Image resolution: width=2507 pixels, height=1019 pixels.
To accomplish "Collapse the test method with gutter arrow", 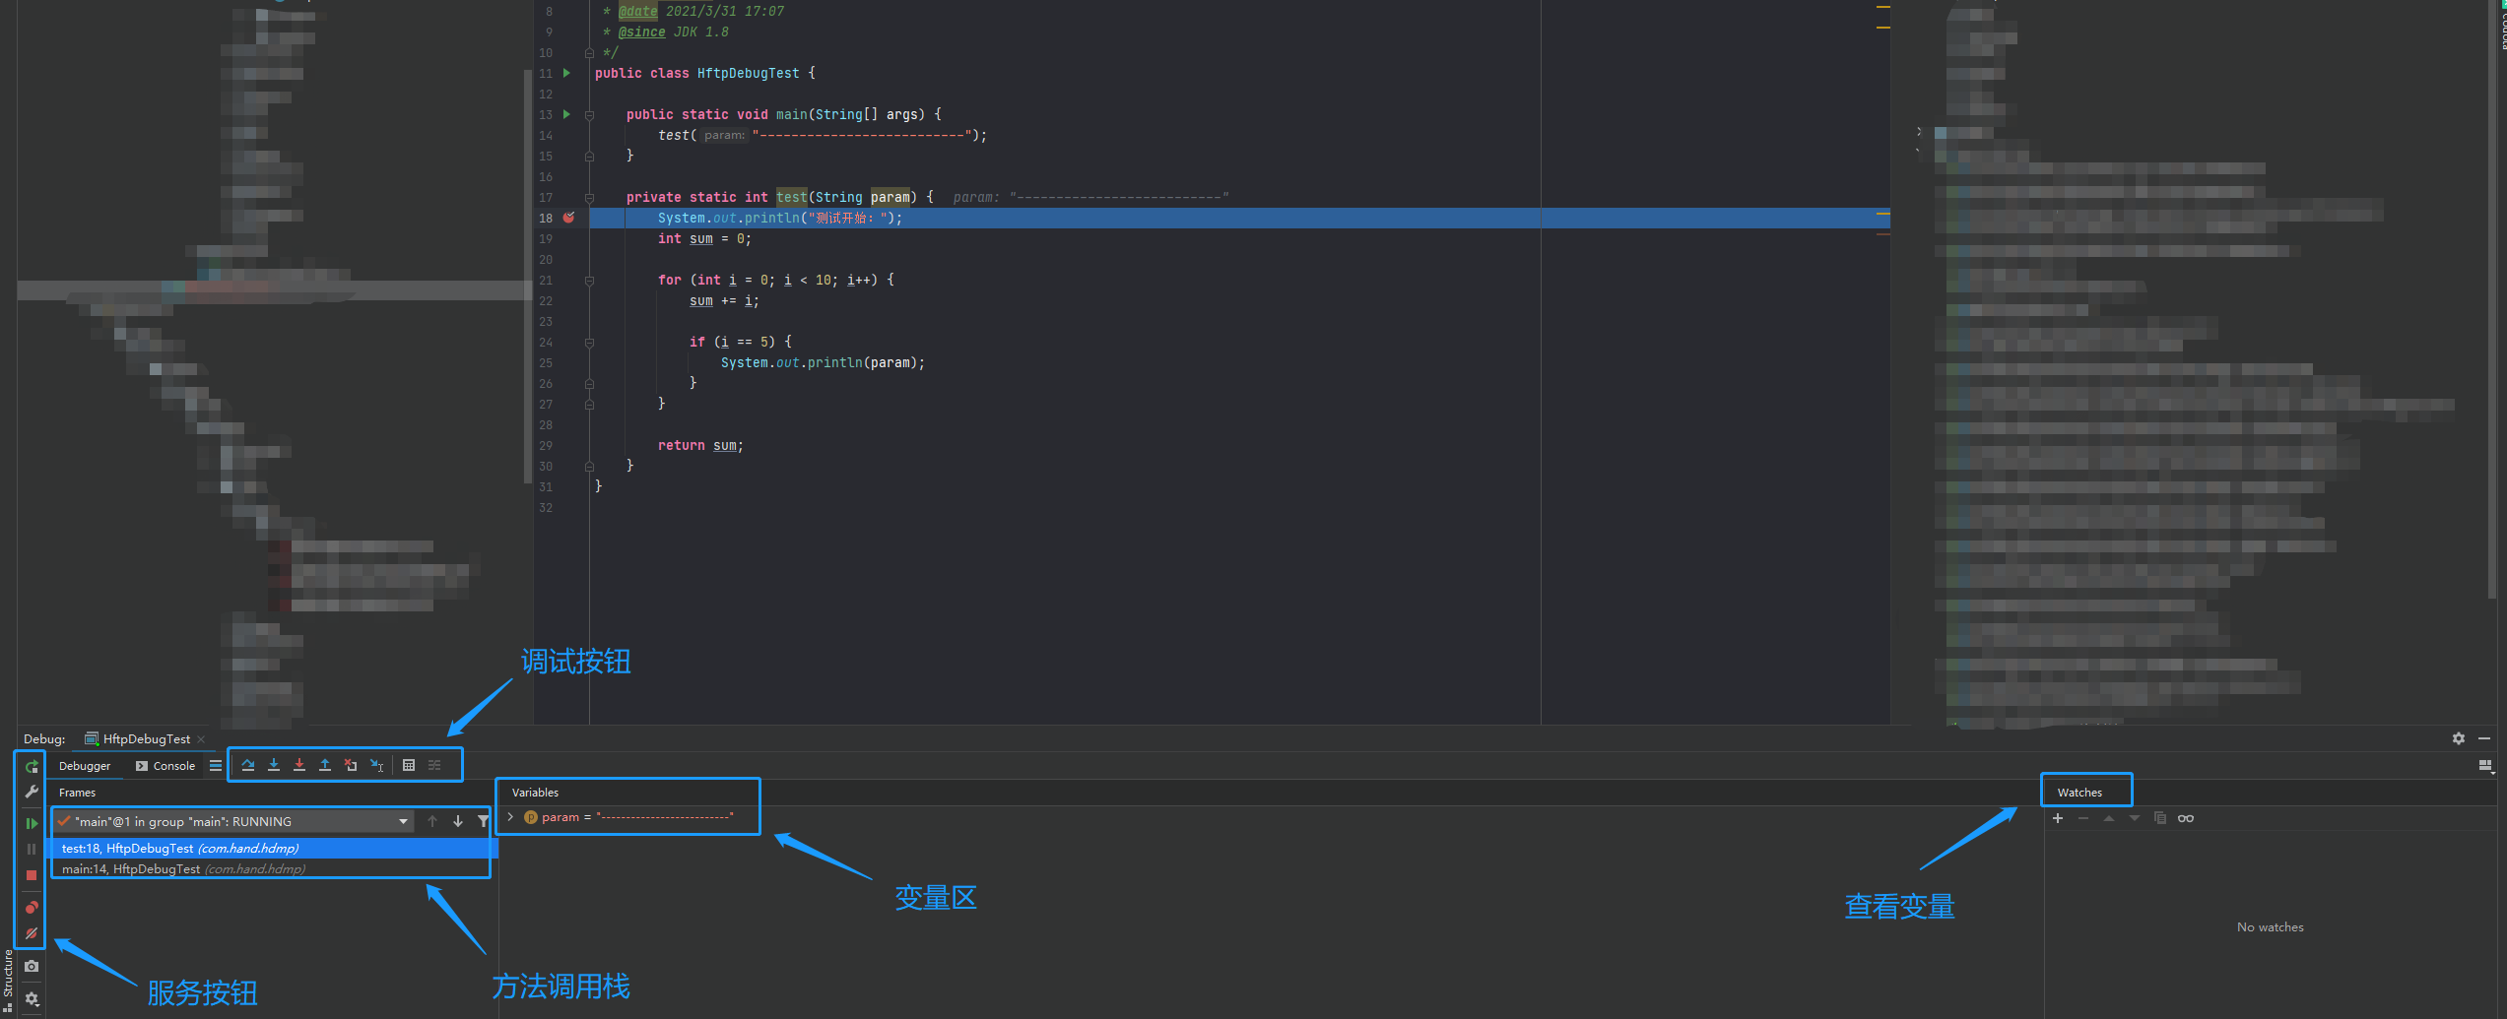I will (588, 197).
